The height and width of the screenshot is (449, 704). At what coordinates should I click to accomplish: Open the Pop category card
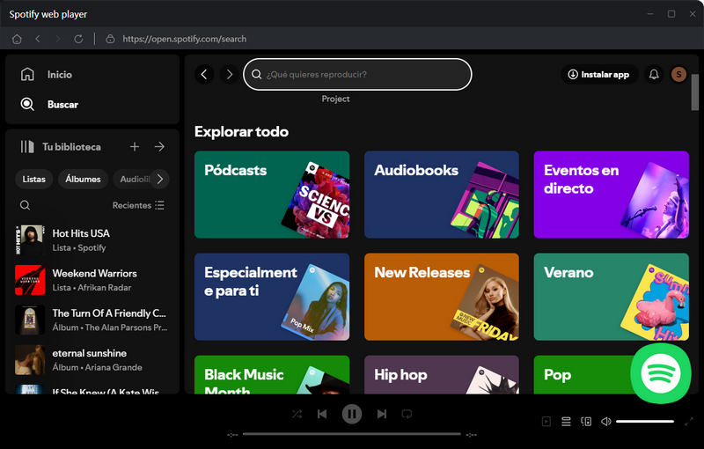[x=583, y=375]
